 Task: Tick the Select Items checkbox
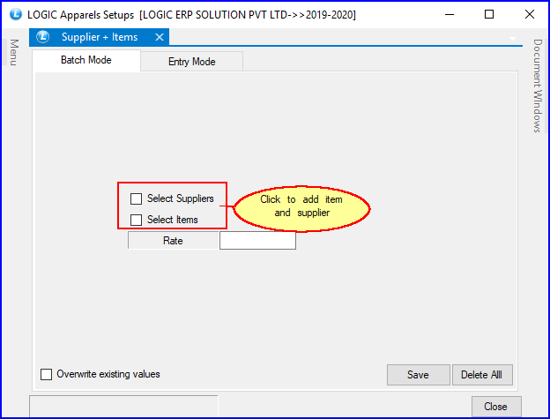pos(136,220)
